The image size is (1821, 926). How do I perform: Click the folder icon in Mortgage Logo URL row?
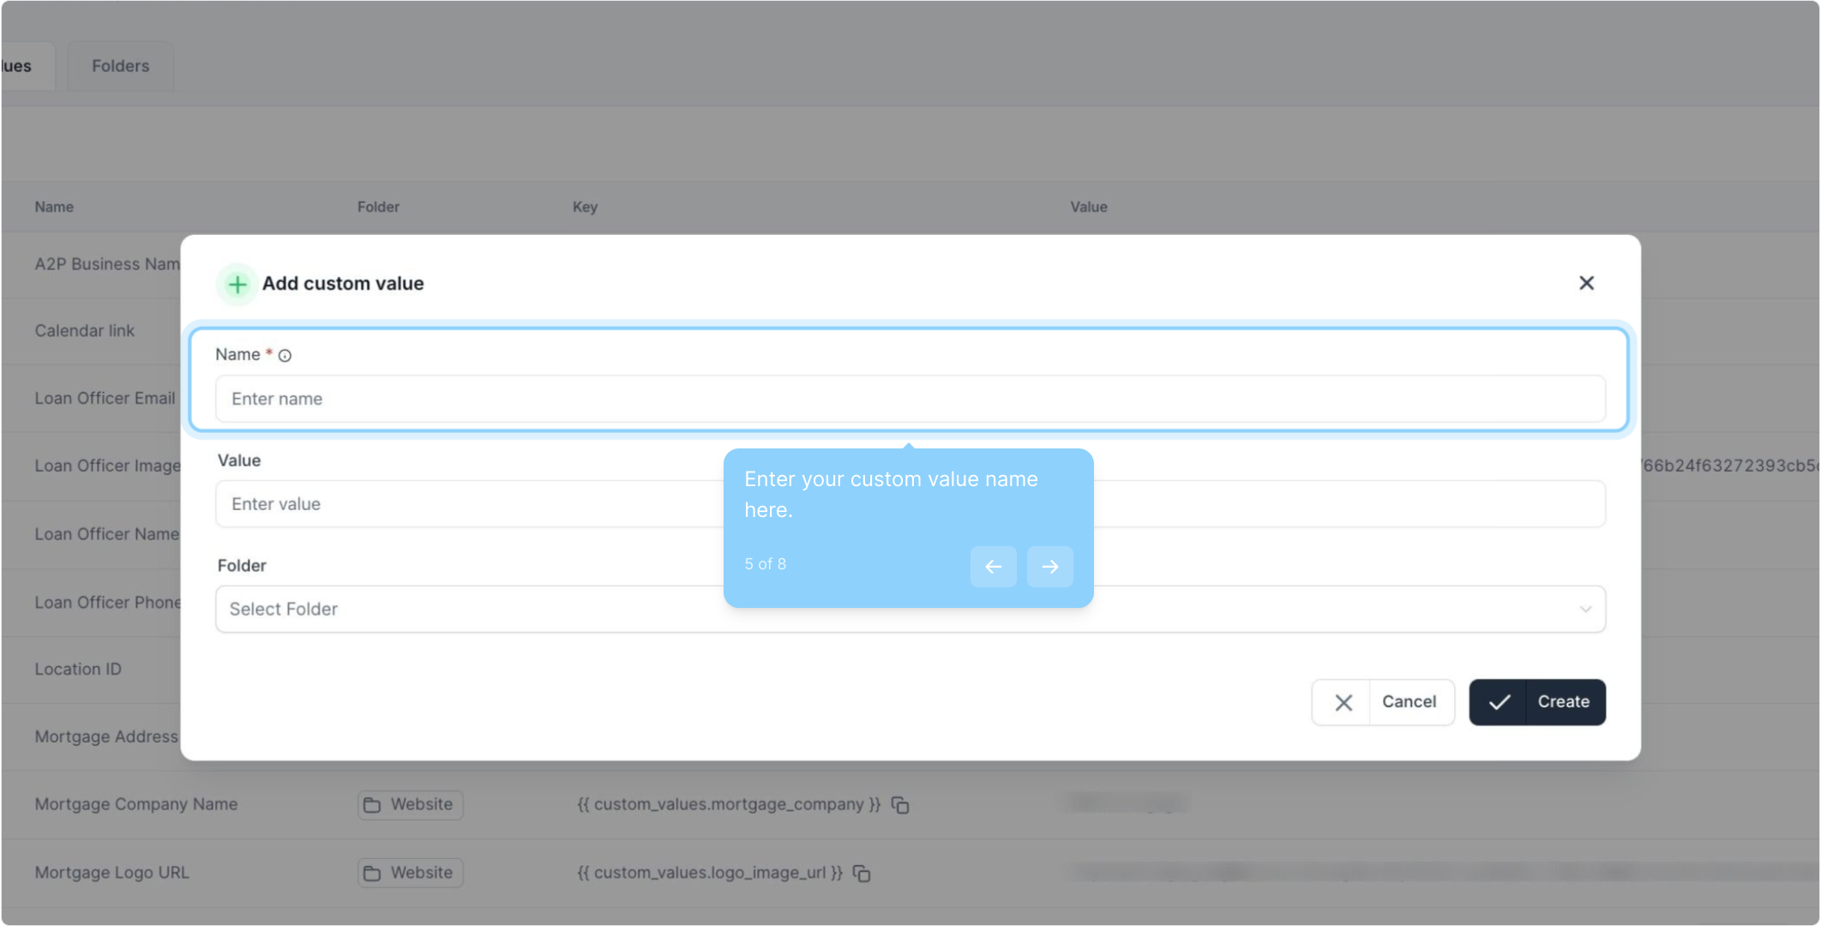click(372, 873)
